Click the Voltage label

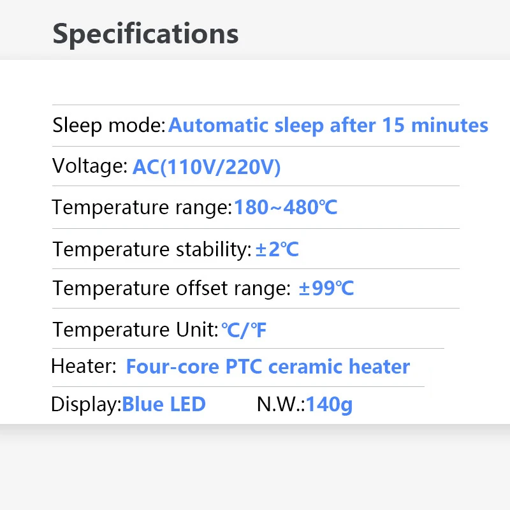click(x=90, y=166)
